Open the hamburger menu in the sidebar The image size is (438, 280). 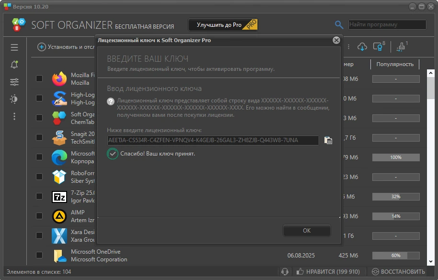click(14, 47)
